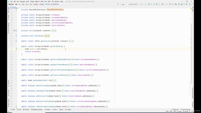Open the File menu
201x113 pixels.
tap(12, 1)
